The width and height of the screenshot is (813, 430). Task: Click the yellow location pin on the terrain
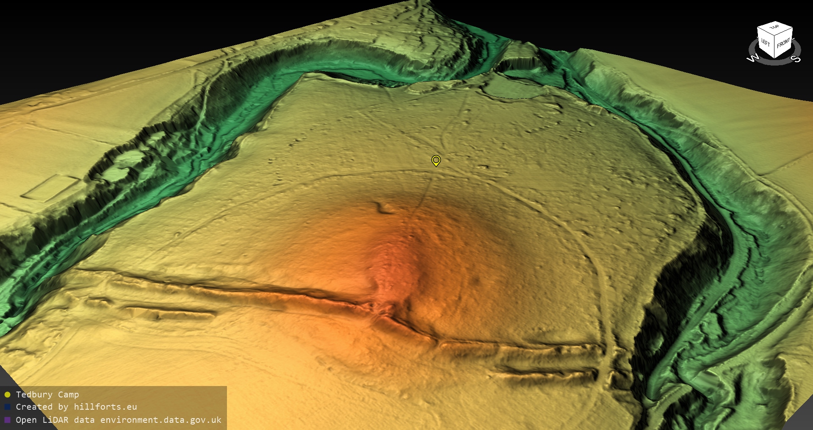click(x=436, y=160)
